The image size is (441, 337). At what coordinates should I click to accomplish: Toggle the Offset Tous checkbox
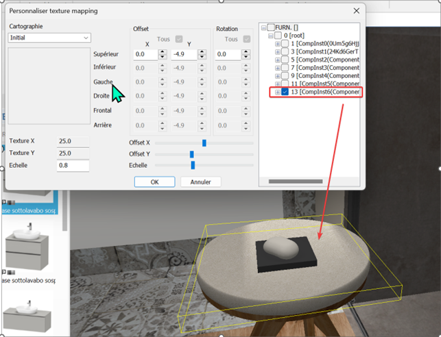(x=179, y=39)
